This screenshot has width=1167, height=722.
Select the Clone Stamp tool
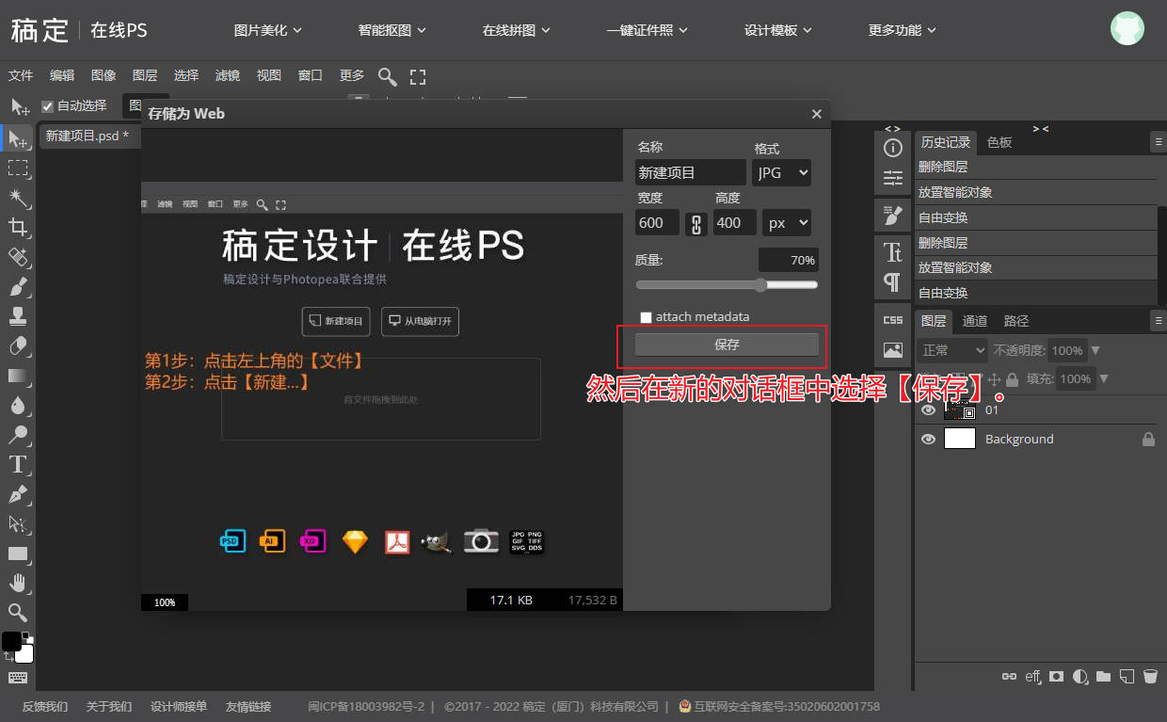pyautogui.click(x=18, y=315)
